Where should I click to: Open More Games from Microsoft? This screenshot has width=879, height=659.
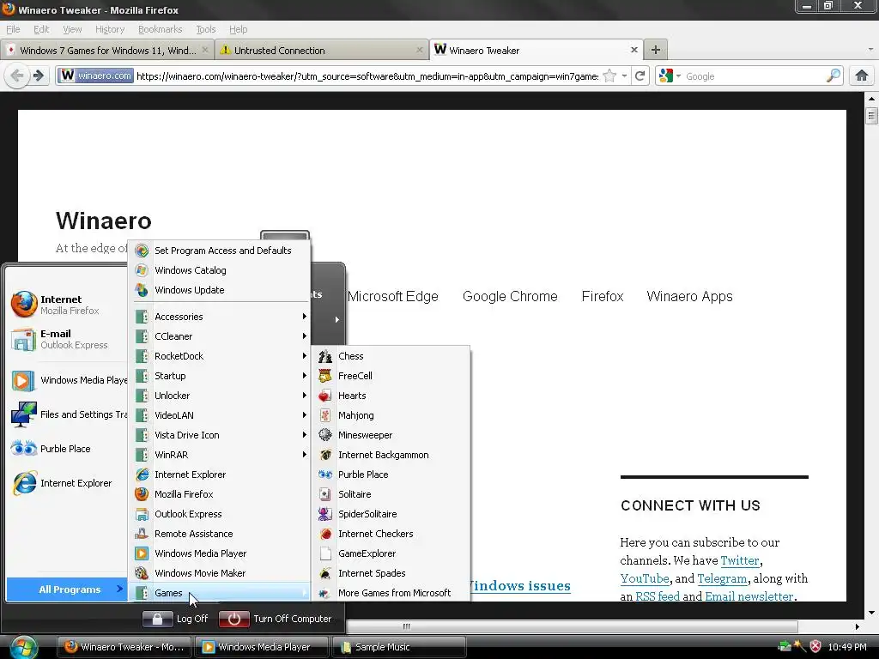tap(391, 593)
